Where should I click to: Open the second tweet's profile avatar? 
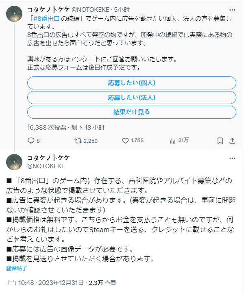[14, 162]
